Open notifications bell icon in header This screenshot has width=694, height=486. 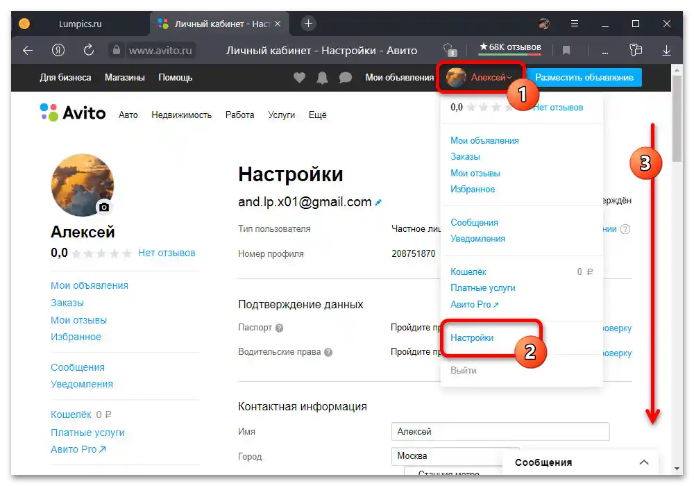pos(322,78)
